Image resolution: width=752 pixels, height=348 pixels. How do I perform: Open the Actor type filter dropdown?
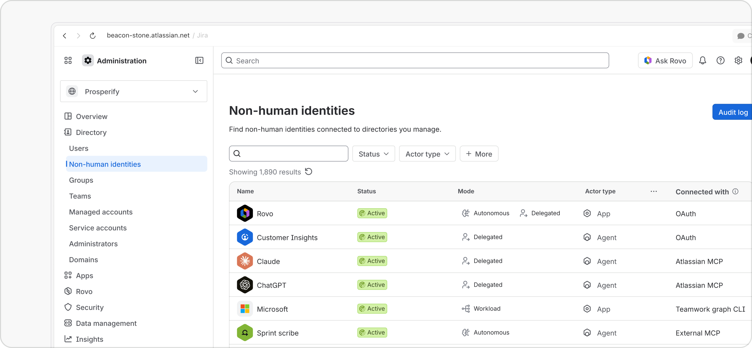click(x=427, y=154)
